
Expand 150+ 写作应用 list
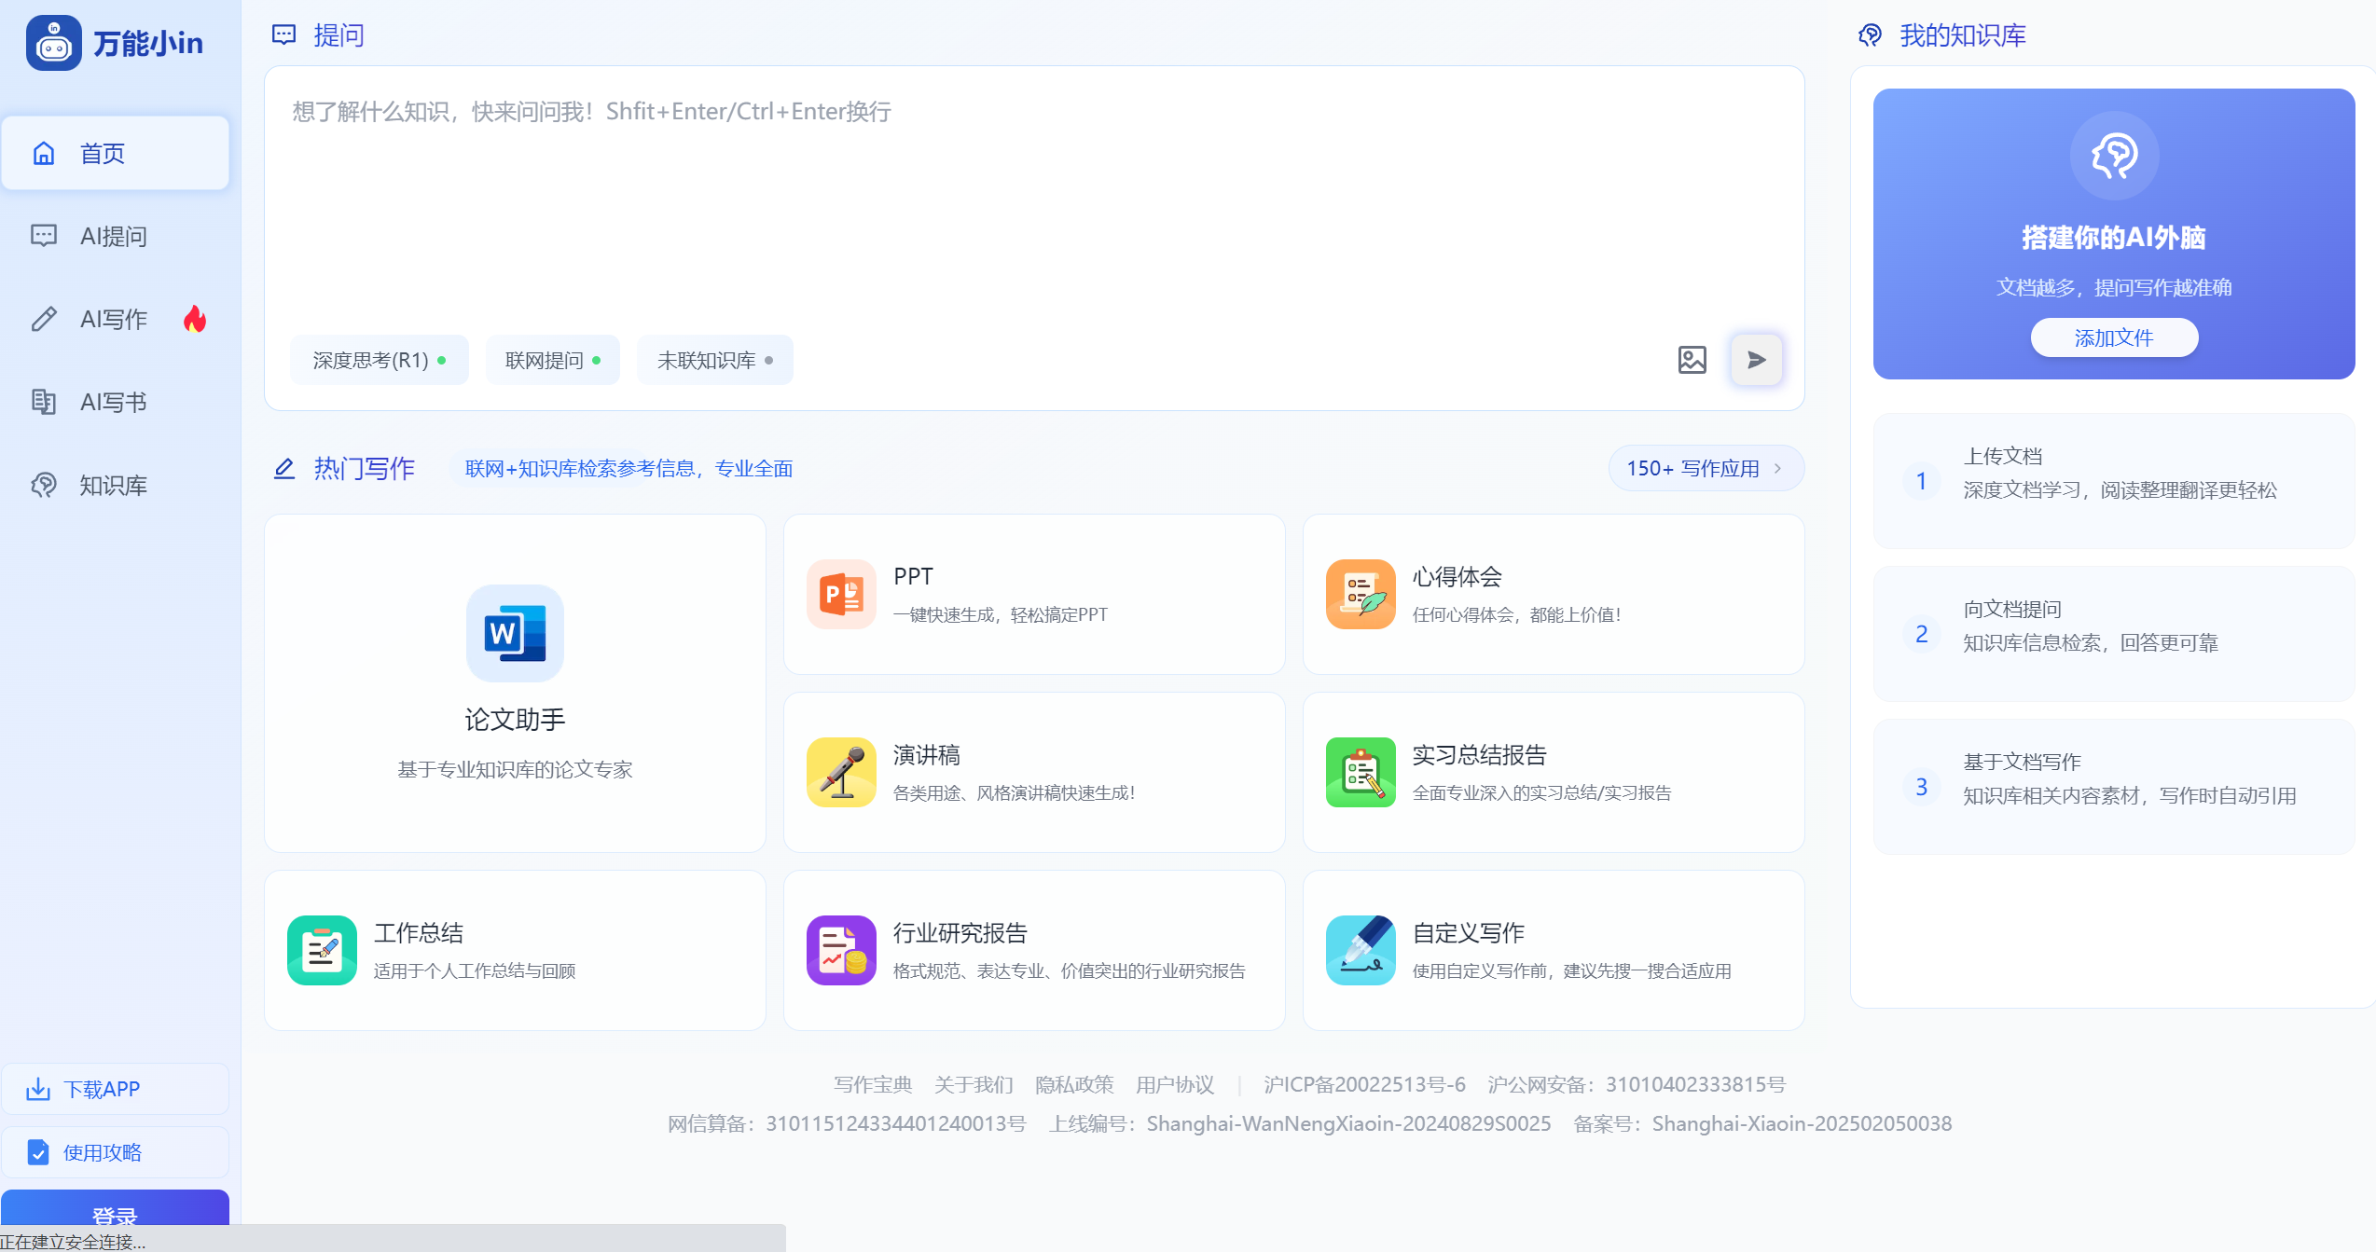tap(1705, 468)
